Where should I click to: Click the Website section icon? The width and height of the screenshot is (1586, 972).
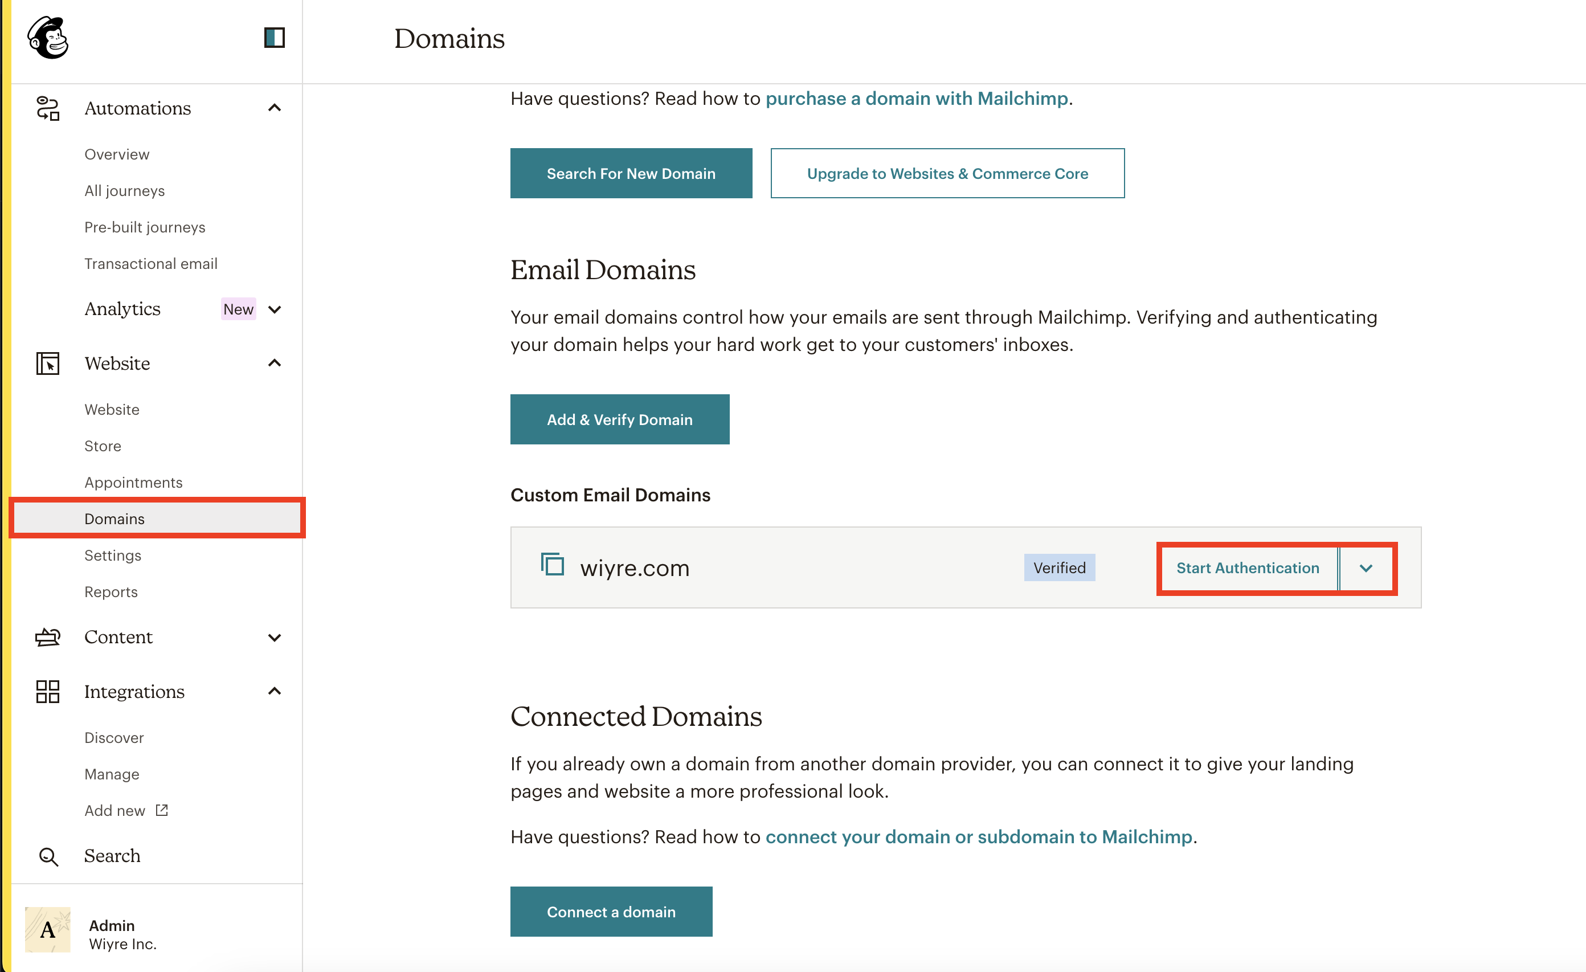pos(48,362)
